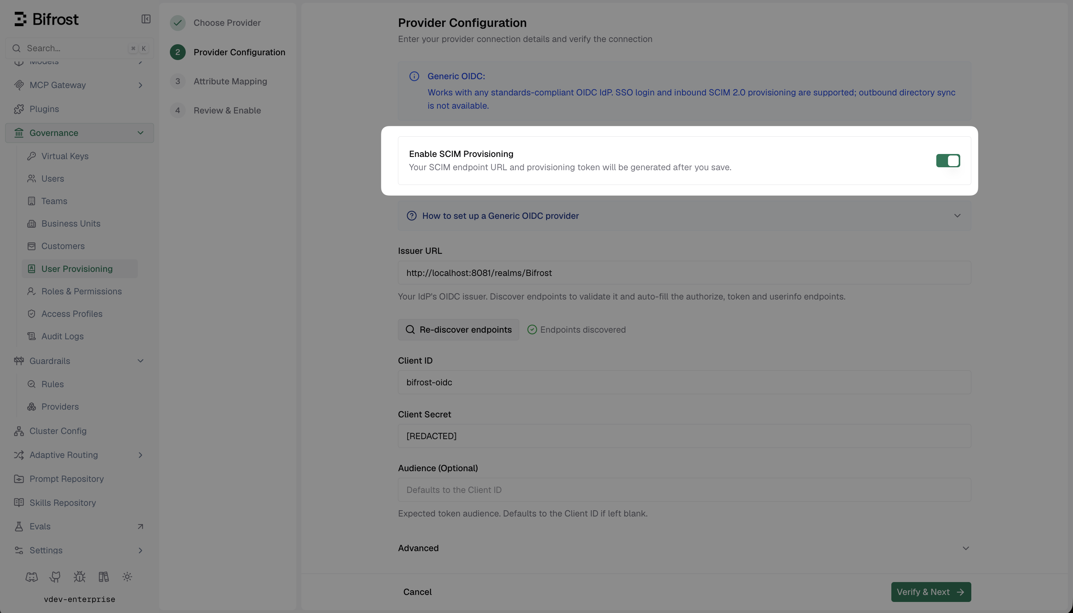Screen dimensions: 1073x613
Task: Select the Provider Configuration step
Action: pos(227,52)
